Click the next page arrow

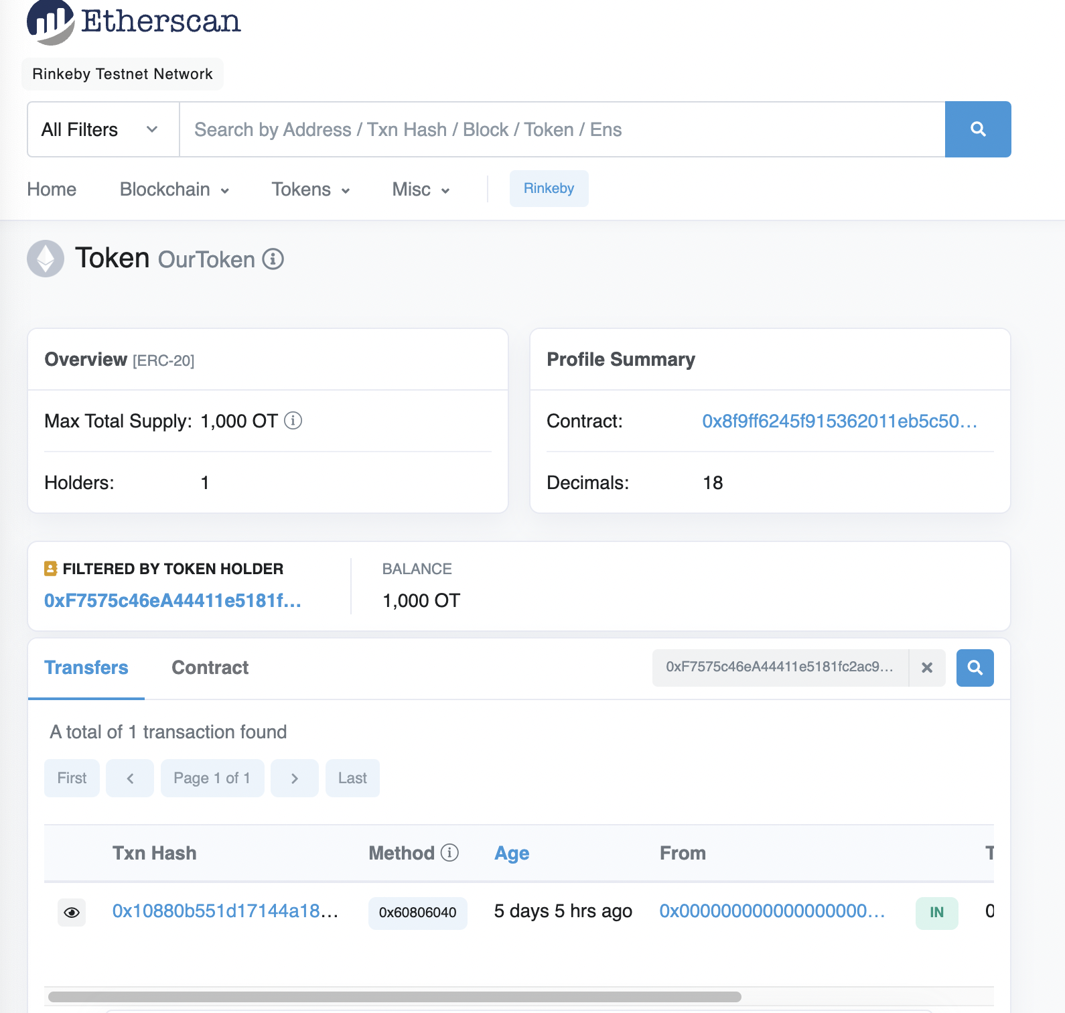click(x=295, y=778)
